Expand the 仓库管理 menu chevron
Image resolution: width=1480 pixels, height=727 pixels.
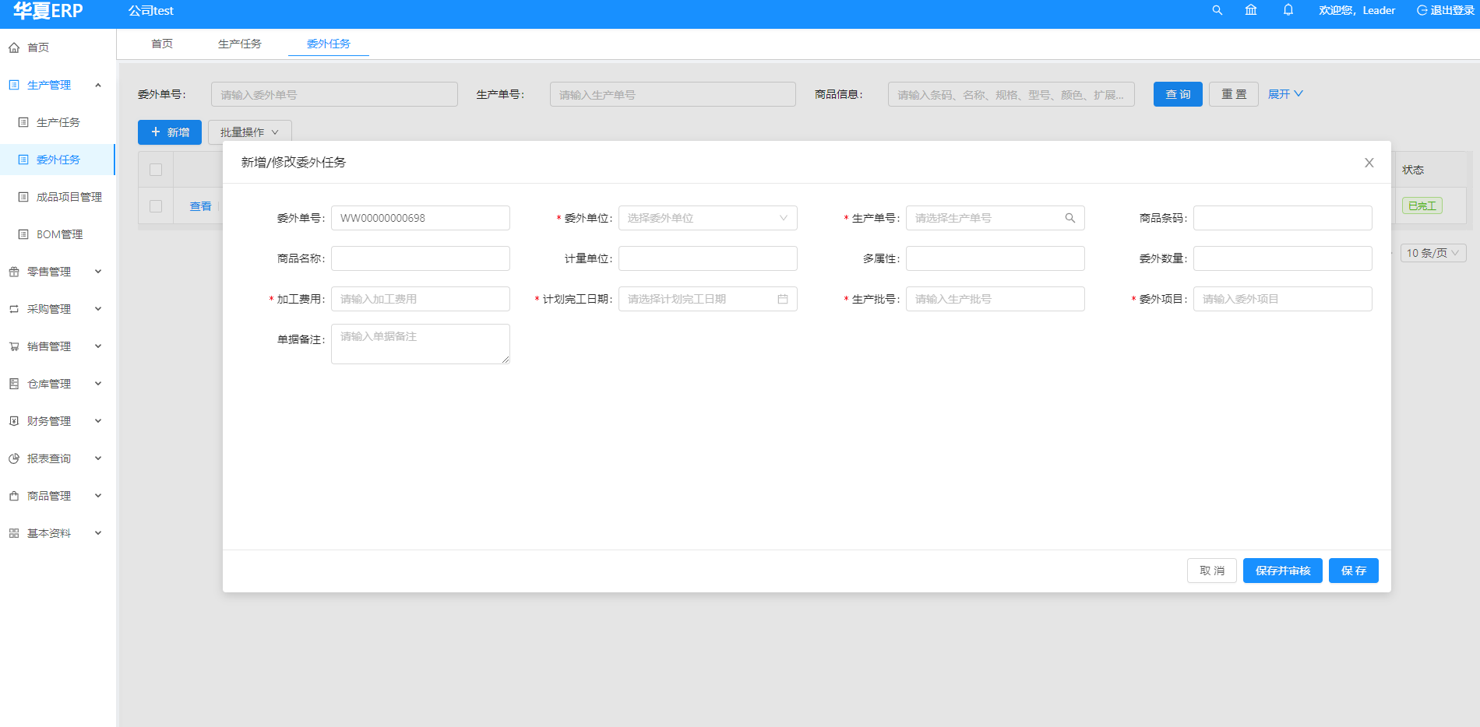click(98, 384)
